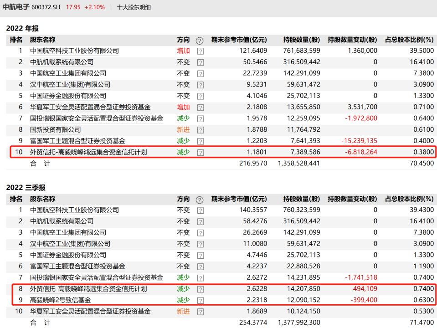The image size is (437, 328).
Task: Click question icon in 高毅晓峰2号致信基金 row
Action: click(201, 300)
